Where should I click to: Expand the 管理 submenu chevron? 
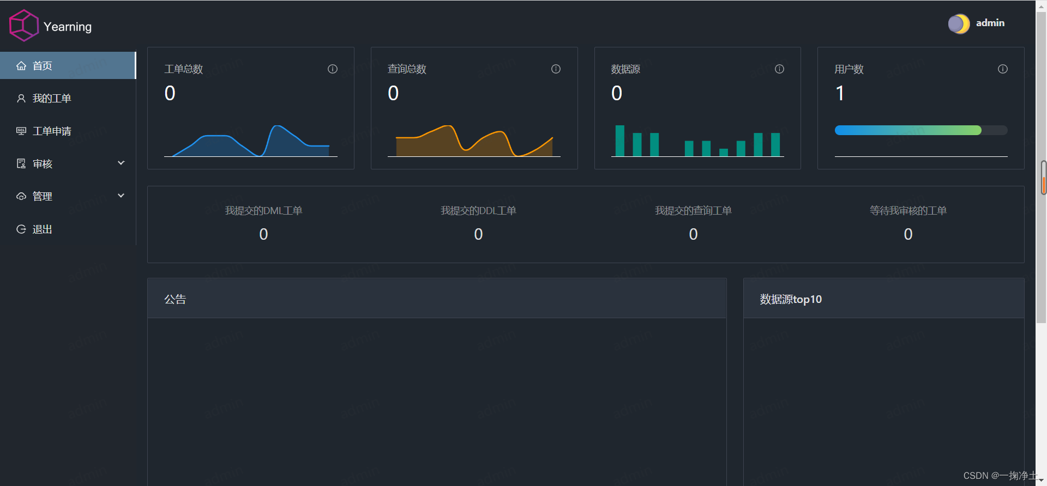[x=121, y=196]
